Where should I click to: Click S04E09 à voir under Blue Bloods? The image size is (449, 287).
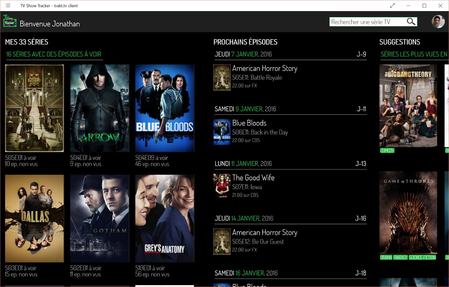pos(152,158)
